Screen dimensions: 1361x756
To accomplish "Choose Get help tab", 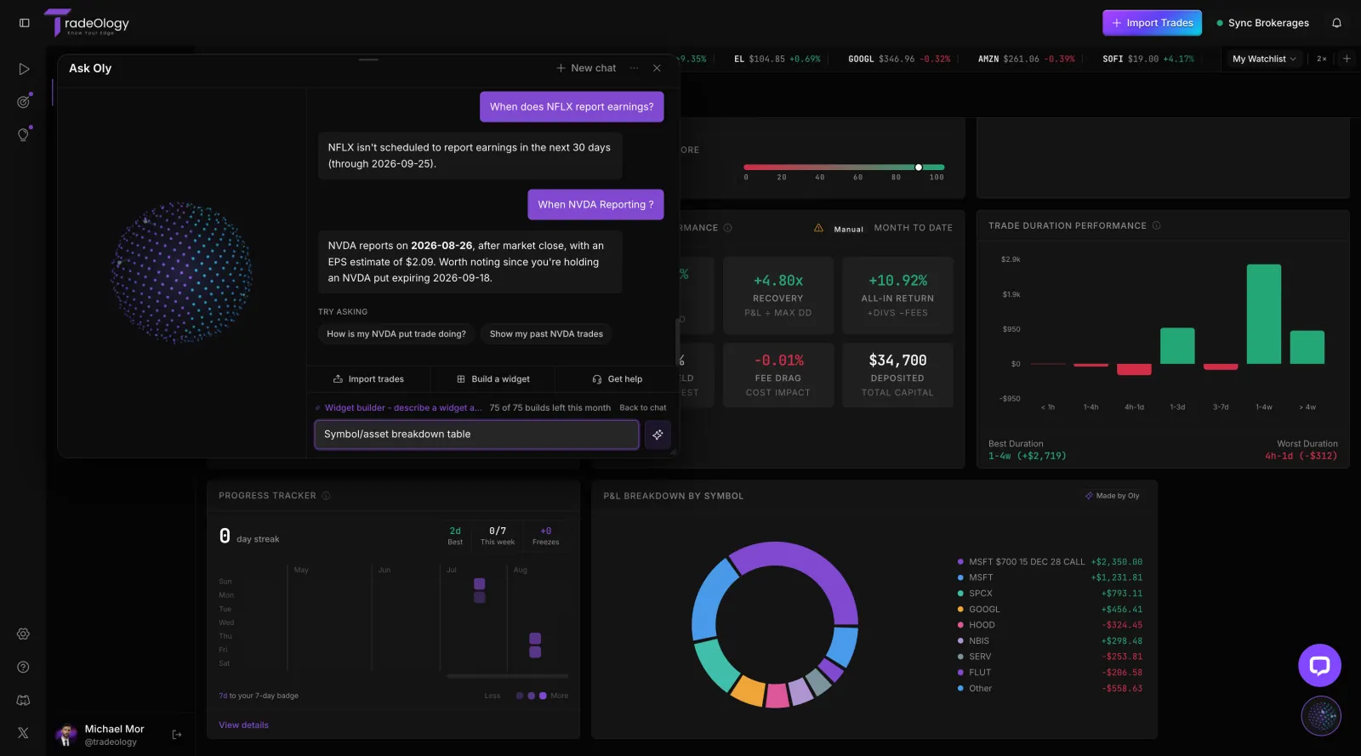I will (x=617, y=379).
